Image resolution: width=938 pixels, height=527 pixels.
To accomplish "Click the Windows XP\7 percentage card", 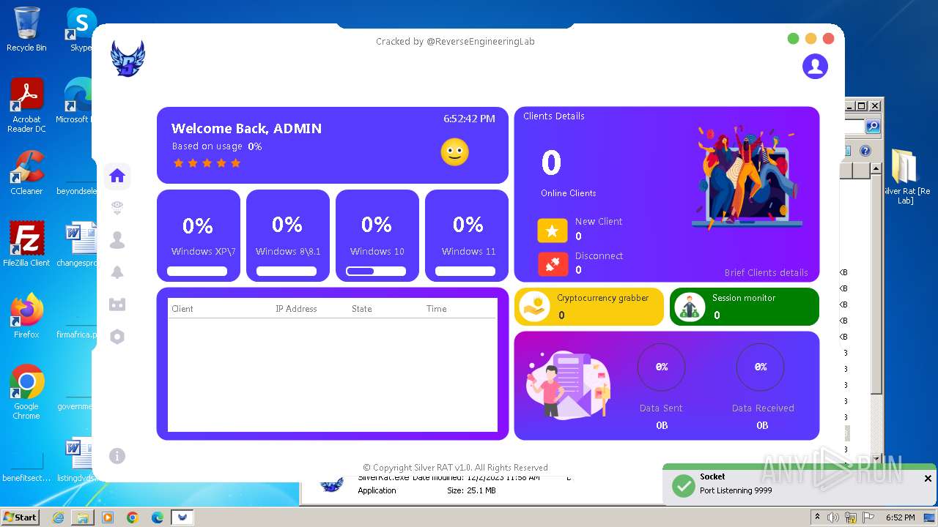I will pyautogui.click(x=199, y=236).
